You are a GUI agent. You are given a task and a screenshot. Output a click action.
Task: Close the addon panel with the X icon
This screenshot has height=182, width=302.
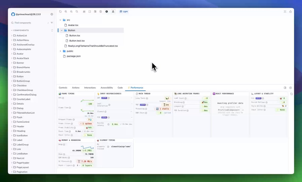(290, 88)
